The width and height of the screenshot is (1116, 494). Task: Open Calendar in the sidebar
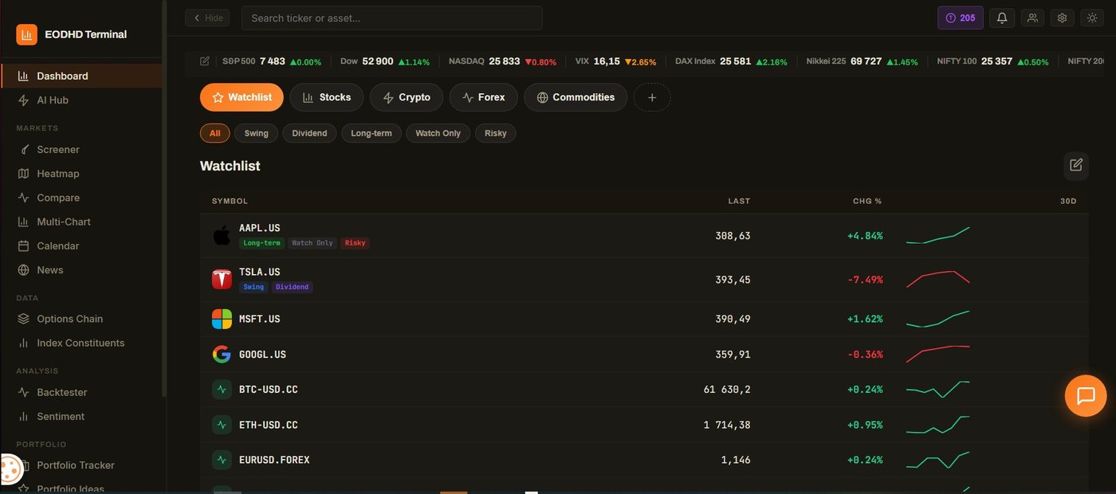tap(81, 245)
